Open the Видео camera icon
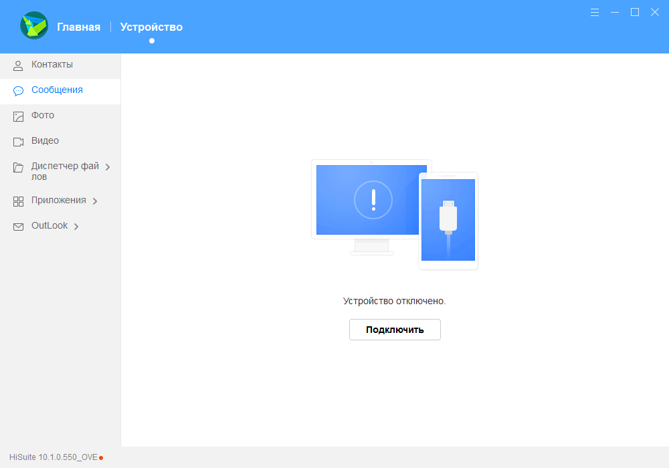This screenshot has width=669, height=468. [18, 142]
